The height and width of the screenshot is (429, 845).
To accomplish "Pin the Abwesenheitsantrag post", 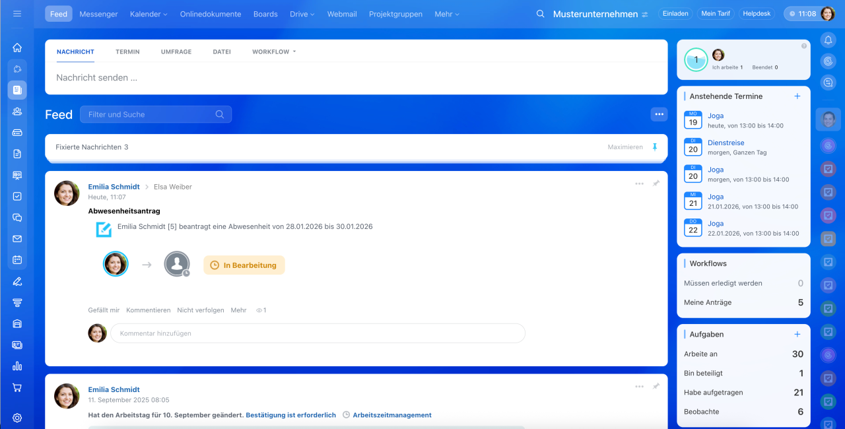I will point(656,183).
